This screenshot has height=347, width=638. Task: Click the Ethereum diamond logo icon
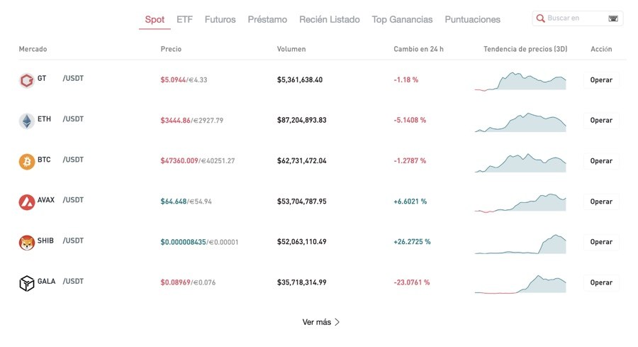26,121
